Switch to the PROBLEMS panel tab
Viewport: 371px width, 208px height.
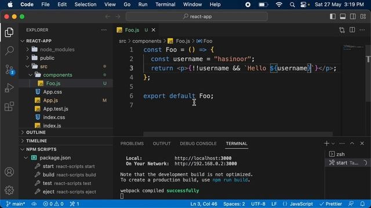[132, 144]
